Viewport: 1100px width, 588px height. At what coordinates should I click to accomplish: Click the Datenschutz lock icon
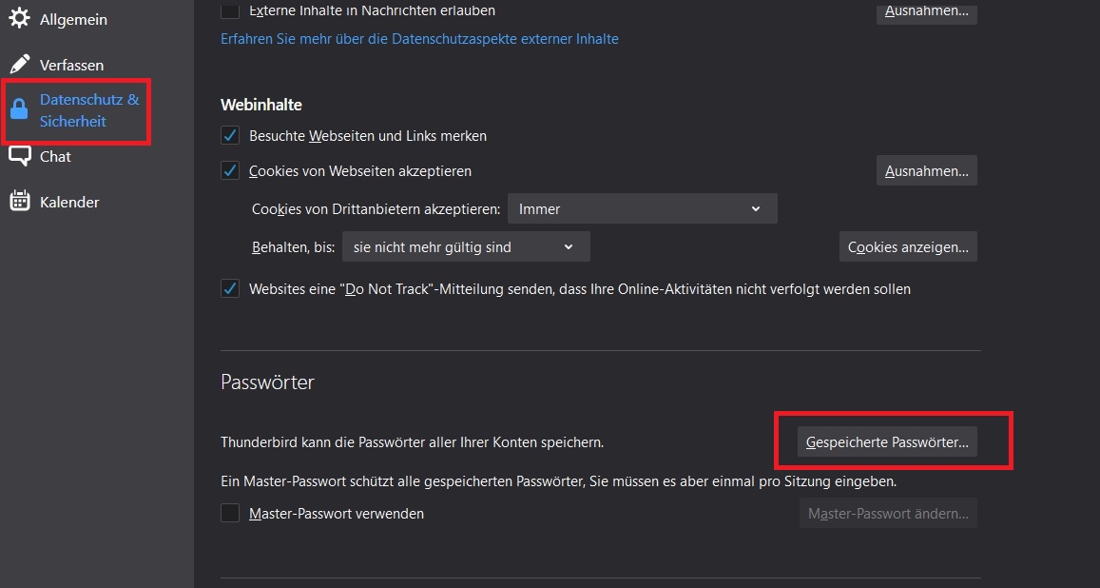coord(19,110)
